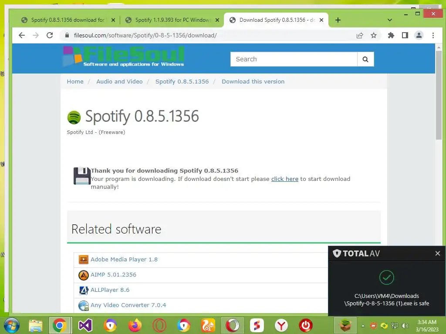Click the ALLPlayer icon
The image size is (446, 334).
click(x=83, y=290)
